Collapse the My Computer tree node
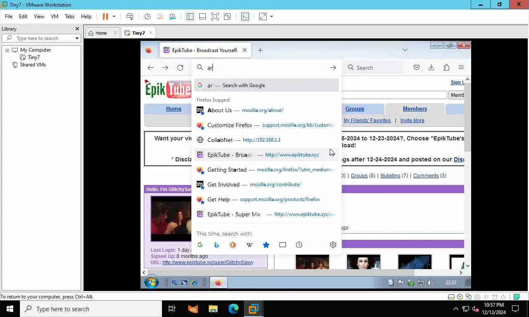 pyautogui.click(x=7, y=50)
